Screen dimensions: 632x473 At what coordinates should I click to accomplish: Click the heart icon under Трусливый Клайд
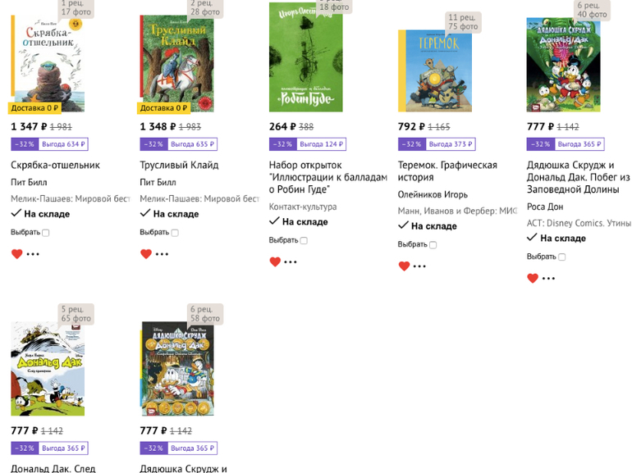(x=145, y=254)
